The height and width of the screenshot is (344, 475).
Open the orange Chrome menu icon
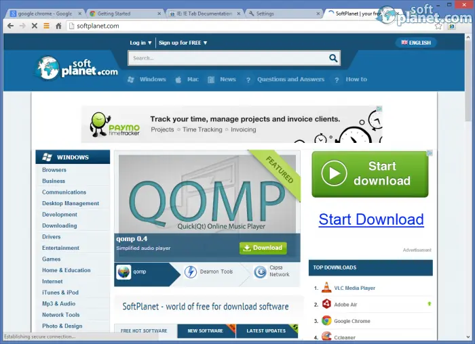click(x=46, y=26)
